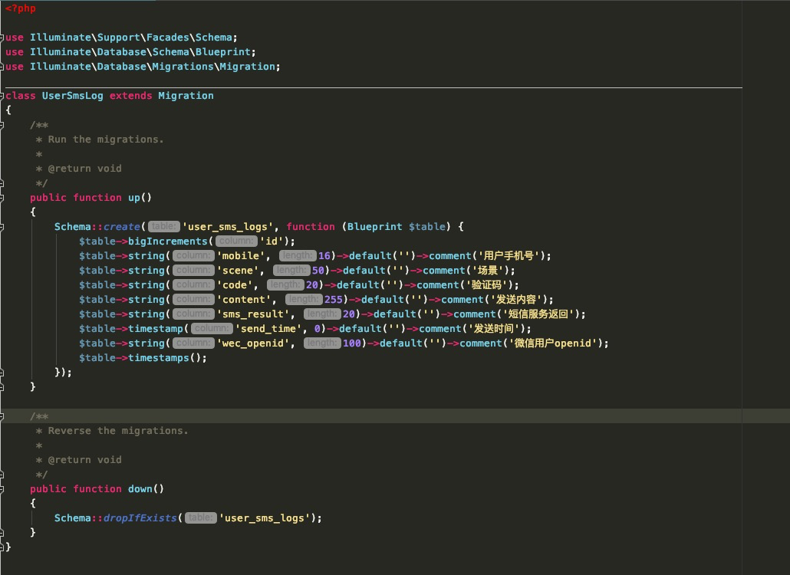Click 'length:' hint on the mobile line

click(x=298, y=256)
